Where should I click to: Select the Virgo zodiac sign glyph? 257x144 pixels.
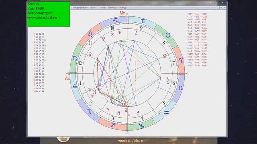pyautogui.click(x=75, y=58)
